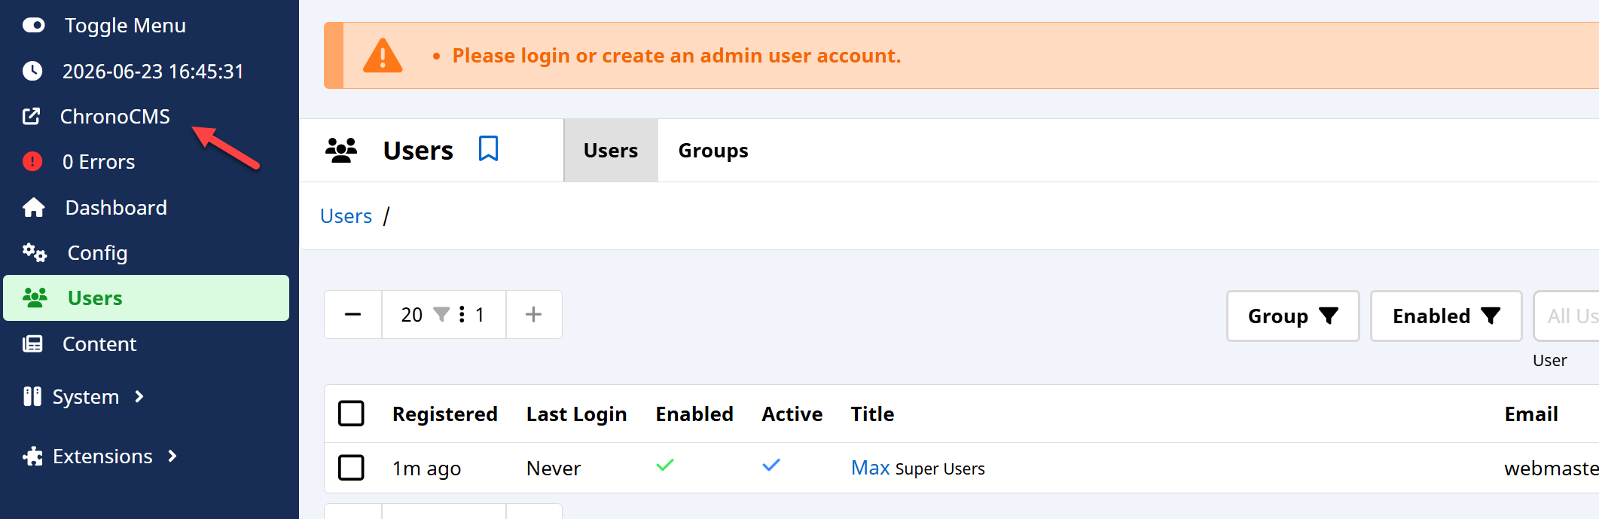Click the green Users sidebar icon
The image size is (1599, 519).
pos(35,298)
